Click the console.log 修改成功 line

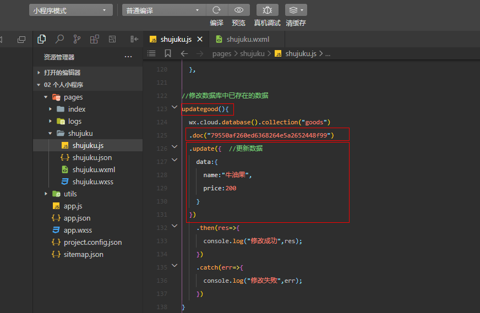coord(253,241)
